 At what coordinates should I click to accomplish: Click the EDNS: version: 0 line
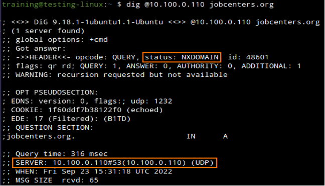click(x=92, y=101)
